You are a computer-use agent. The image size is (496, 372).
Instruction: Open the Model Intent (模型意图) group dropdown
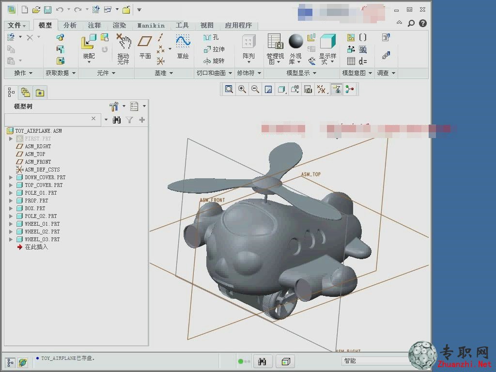coord(357,73)
